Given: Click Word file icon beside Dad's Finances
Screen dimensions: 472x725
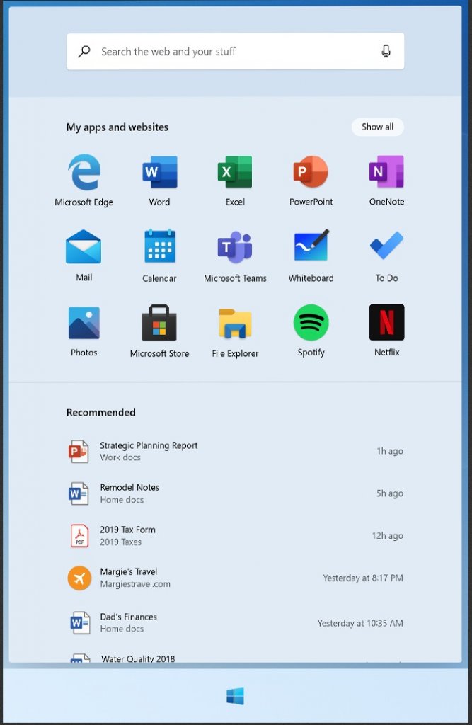Looking at the screenshot, I should (79, 622).
